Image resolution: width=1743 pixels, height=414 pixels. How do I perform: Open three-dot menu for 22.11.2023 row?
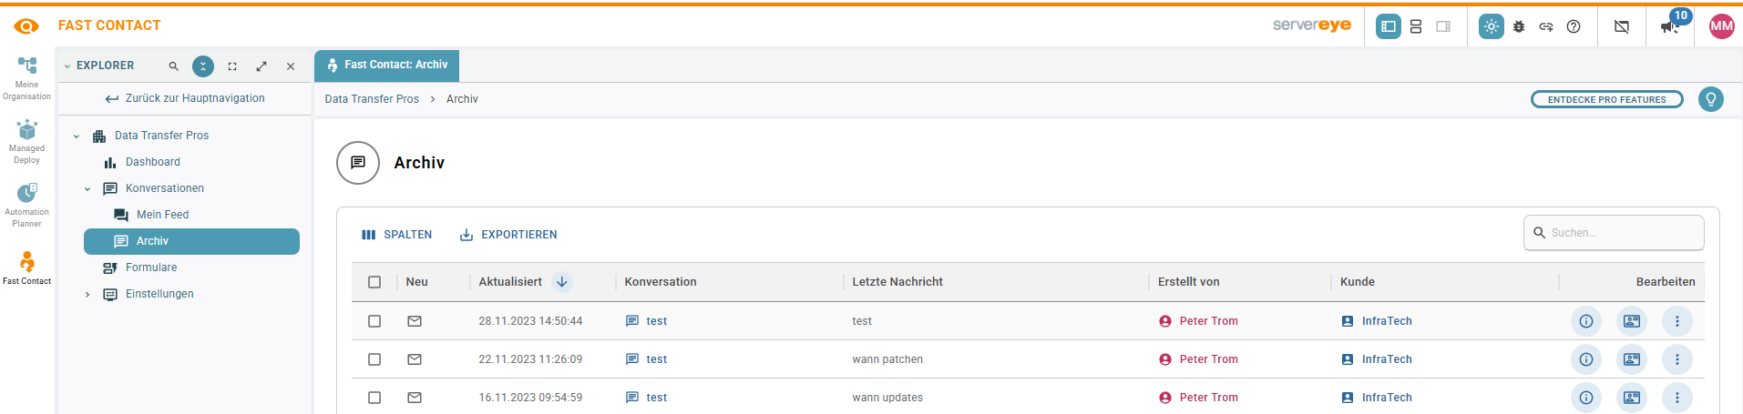(1677, 359)
